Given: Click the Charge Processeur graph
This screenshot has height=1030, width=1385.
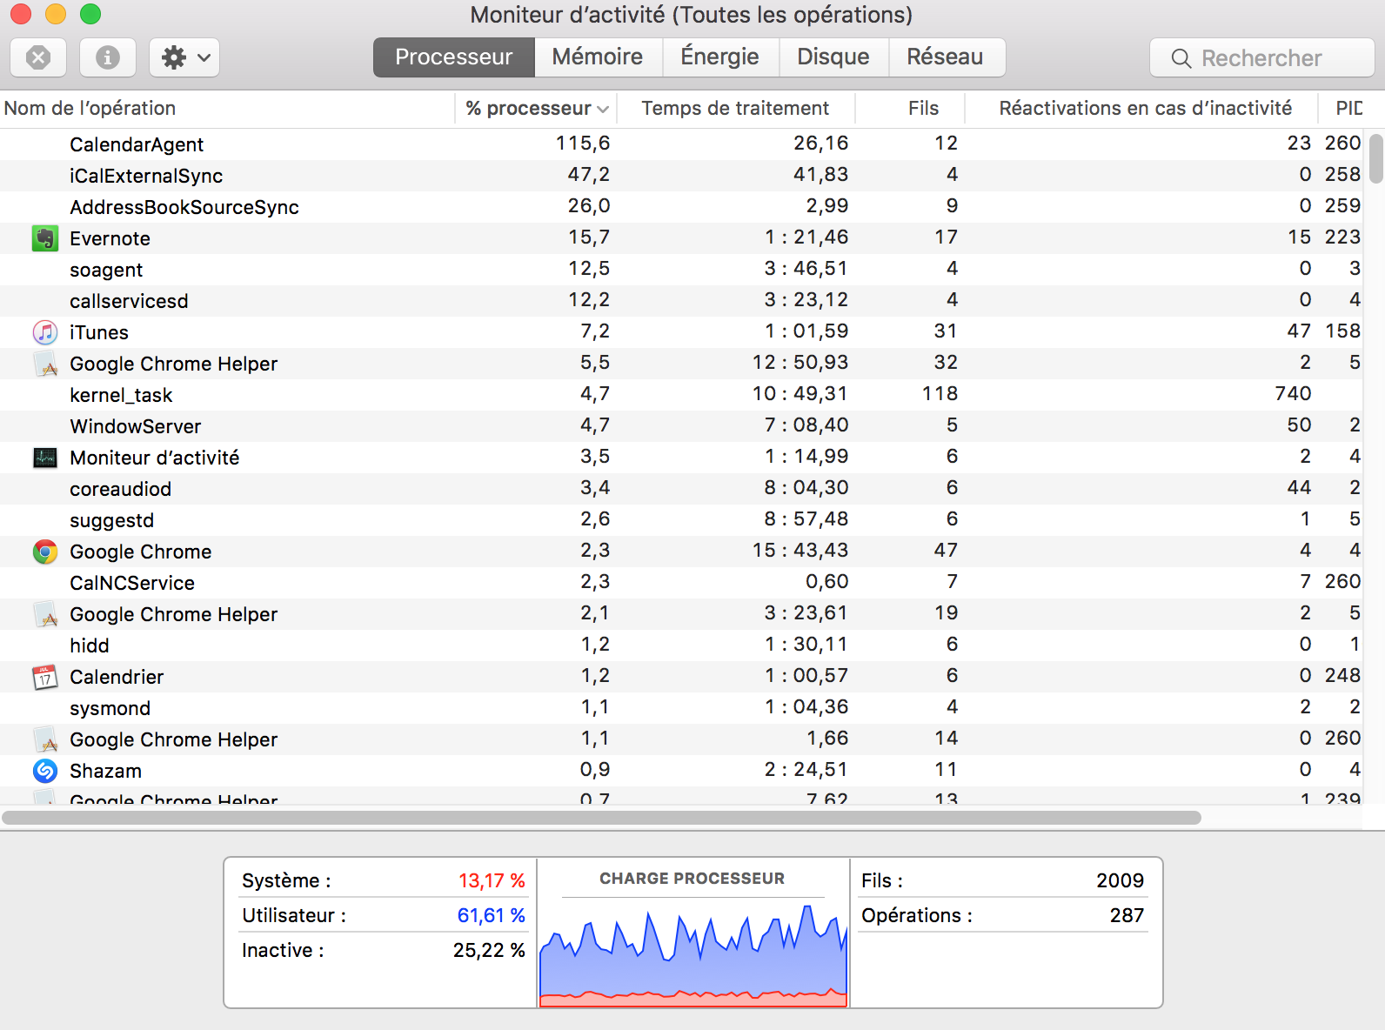Looking at the screenshot, I should (x=693, y=955).
